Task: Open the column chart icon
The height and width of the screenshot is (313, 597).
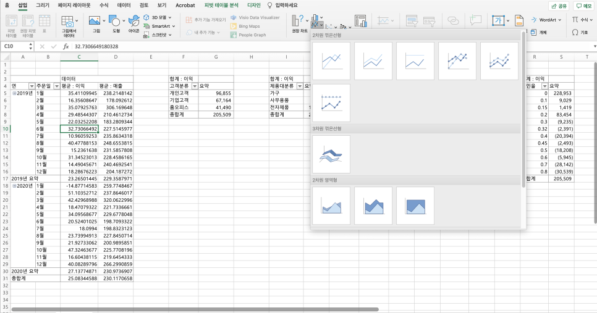Action: pyautogui.click(x=315, y=17)
